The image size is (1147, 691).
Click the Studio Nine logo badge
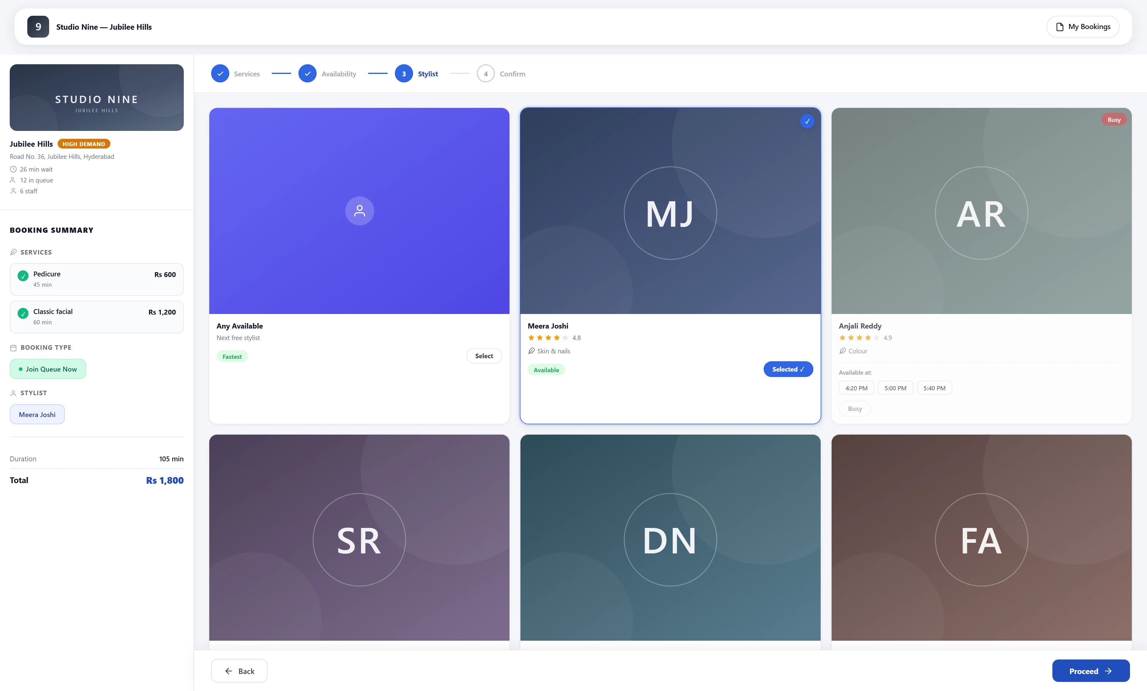(38, 27)
